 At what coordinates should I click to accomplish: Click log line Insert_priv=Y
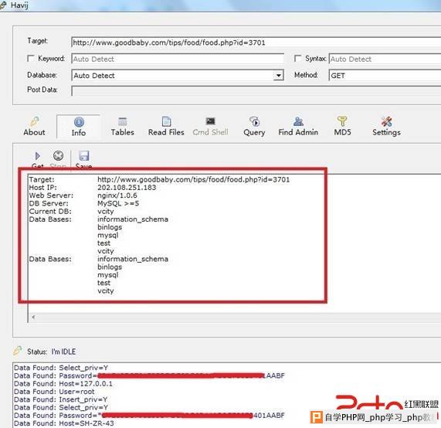pyautogui.click(x=61, y=399)
